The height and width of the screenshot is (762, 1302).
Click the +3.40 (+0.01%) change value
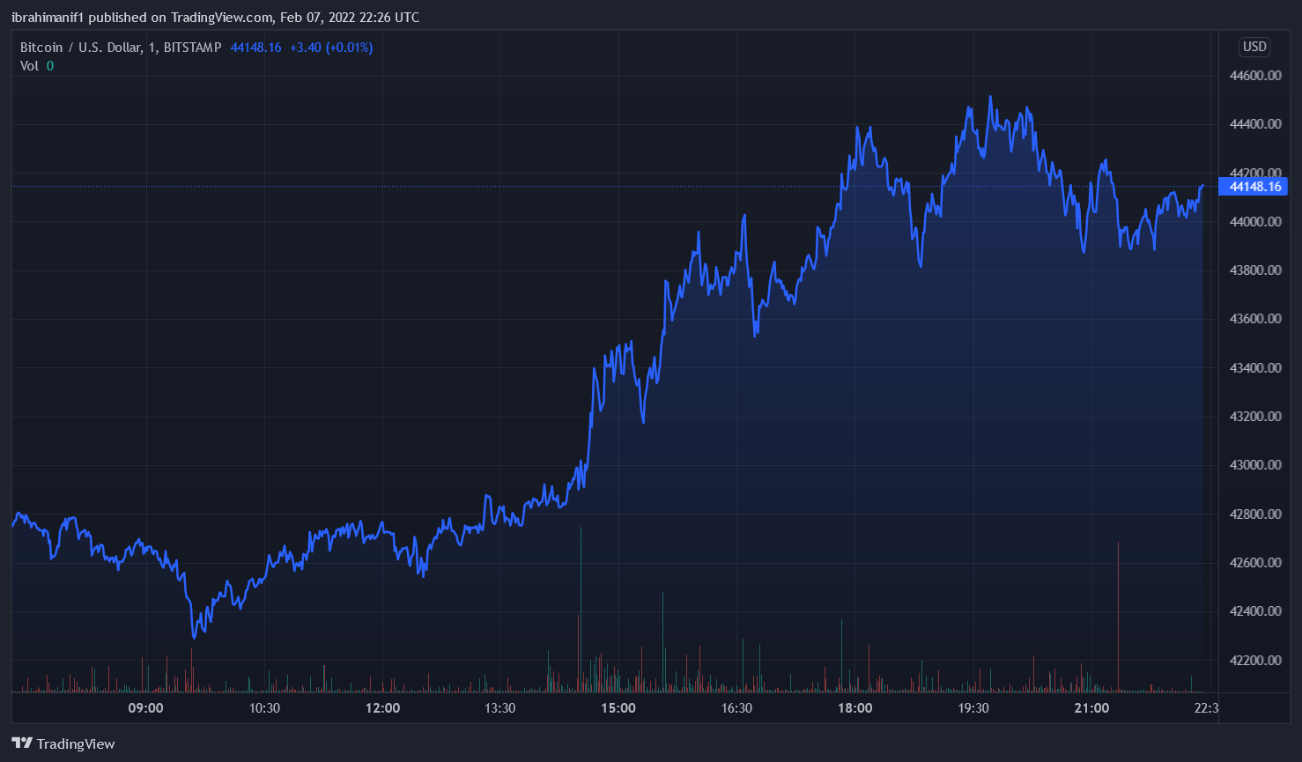(331, 48)
